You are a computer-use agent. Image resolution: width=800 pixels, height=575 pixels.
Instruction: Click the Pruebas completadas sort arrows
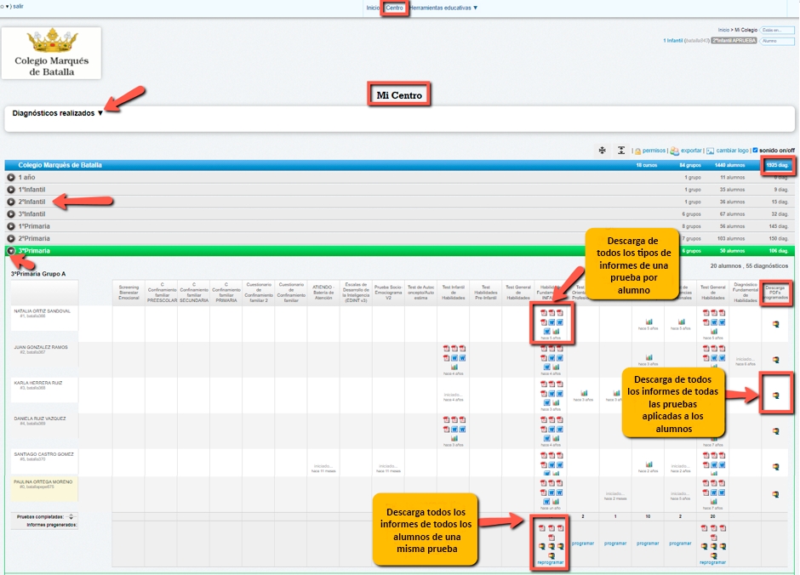pyautogui.click(x=71, y=516)
